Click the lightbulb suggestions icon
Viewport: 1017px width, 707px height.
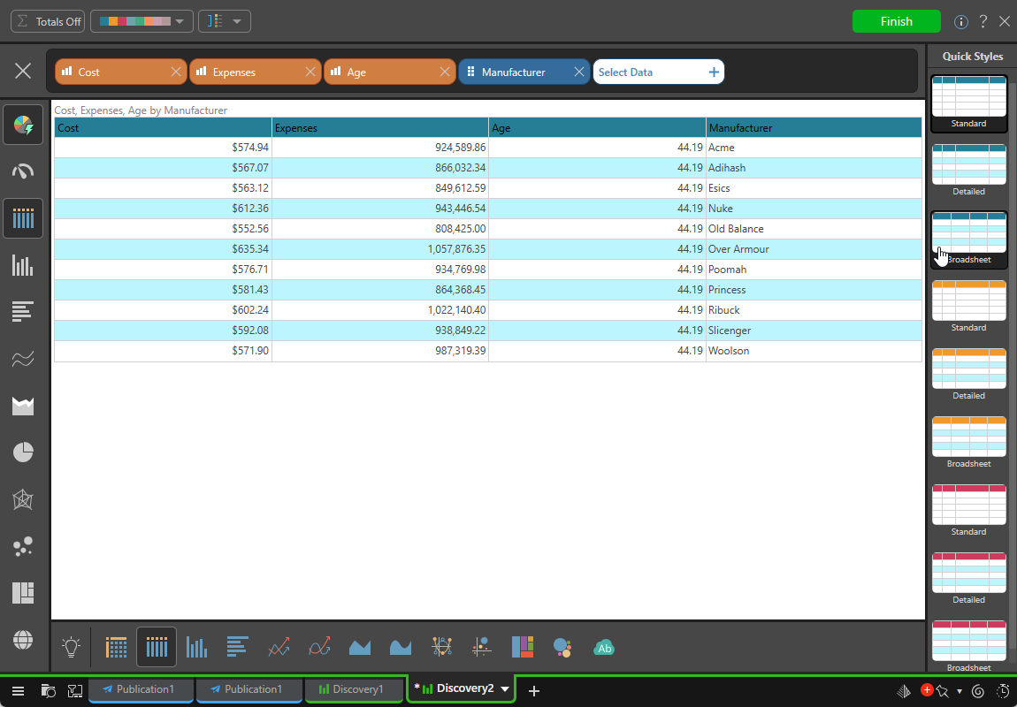pos(71,647)
